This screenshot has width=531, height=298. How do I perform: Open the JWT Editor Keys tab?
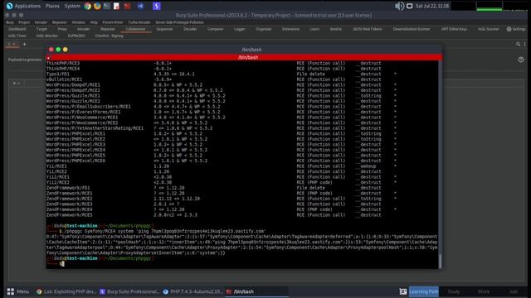(454, 29)
